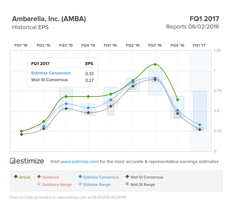Viewport: 230px width, 208px height.
Task: Click the FQ4 '16 actual EPS green marker
Action: [178, 100]
